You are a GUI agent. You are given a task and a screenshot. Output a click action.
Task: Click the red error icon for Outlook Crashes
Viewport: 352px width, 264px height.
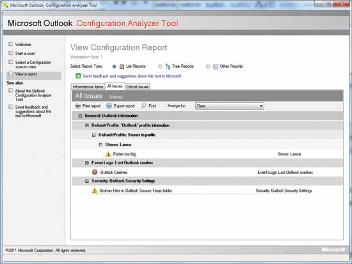[95, 172]
